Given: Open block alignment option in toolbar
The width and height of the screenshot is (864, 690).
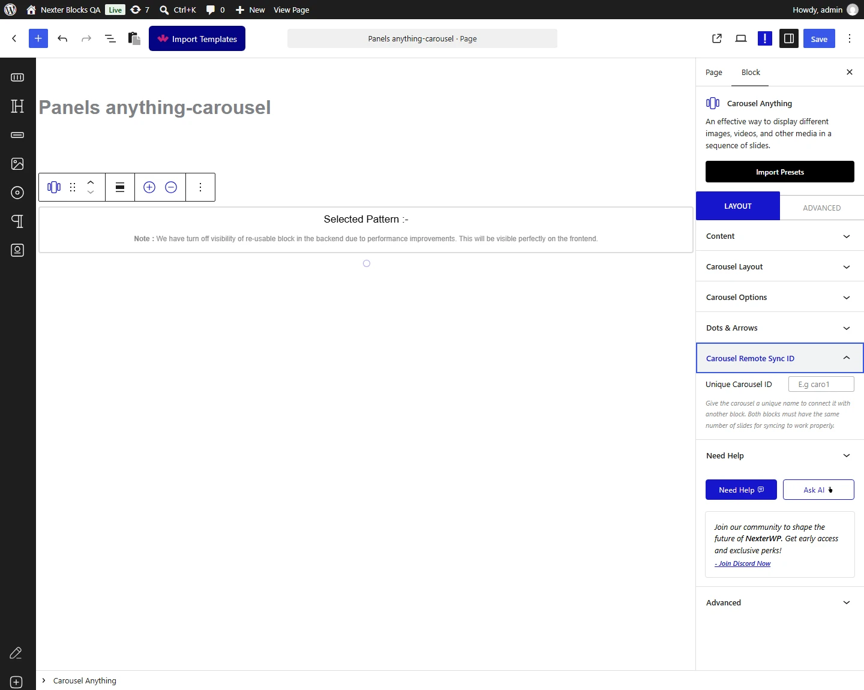Looking at the screenshot, I should click(x=120, y=187).
